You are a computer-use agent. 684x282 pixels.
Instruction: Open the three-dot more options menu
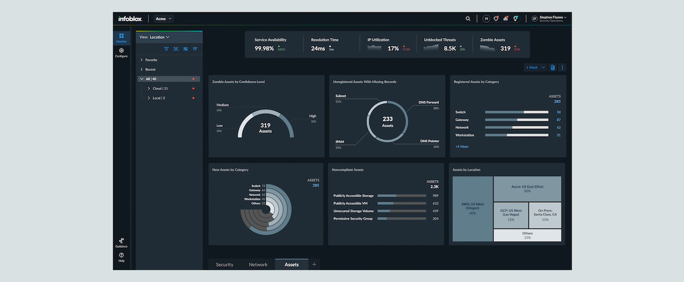click(562, 68)
